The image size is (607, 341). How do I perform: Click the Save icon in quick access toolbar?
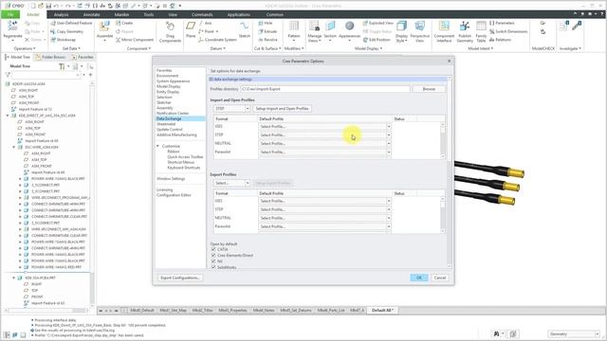(48, 6)
